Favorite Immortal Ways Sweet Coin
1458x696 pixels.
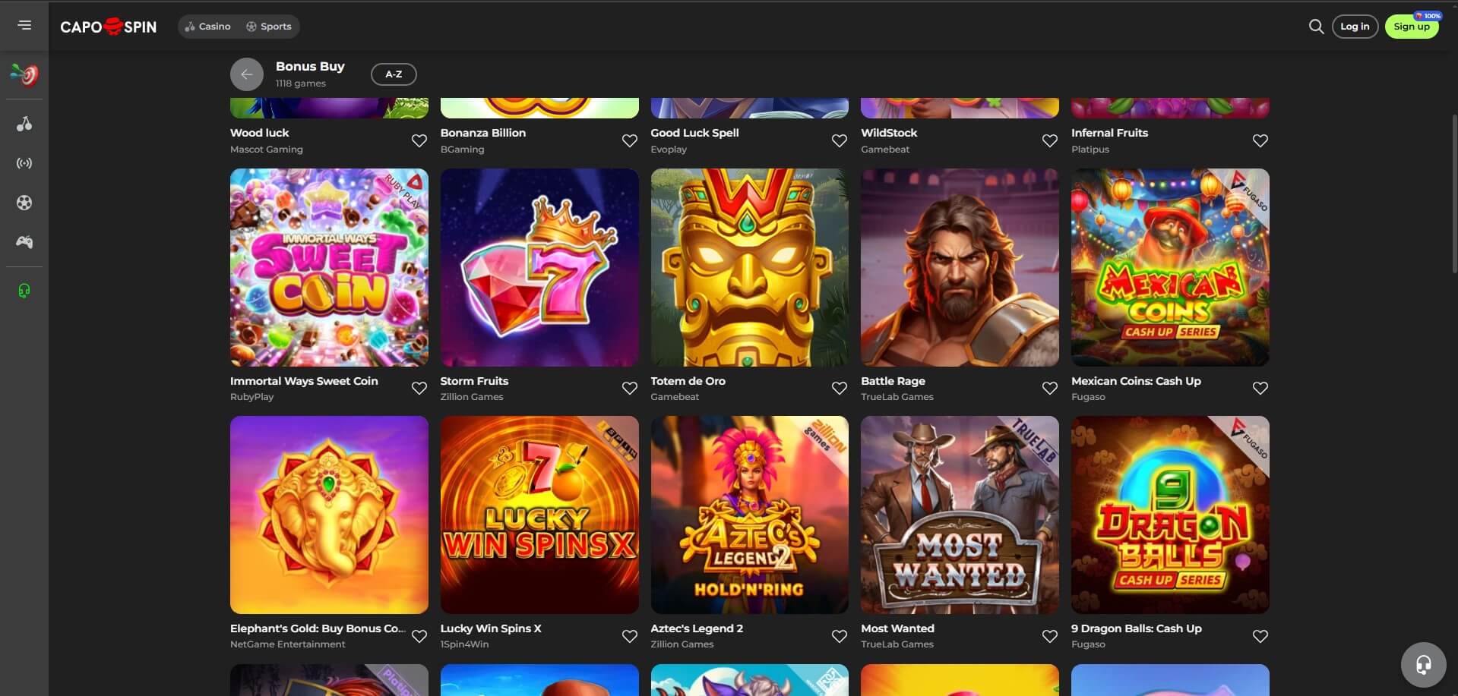pos(419,388)
